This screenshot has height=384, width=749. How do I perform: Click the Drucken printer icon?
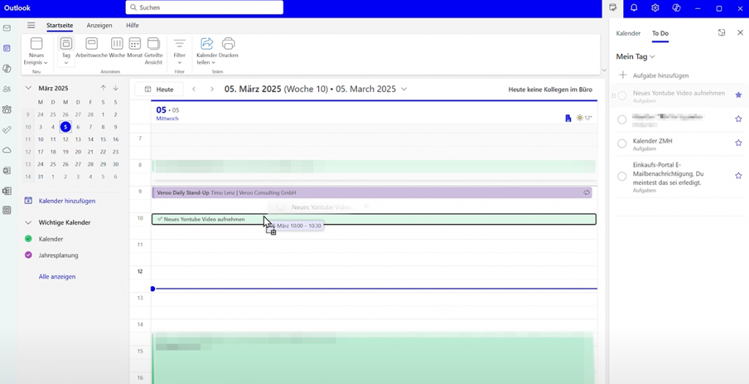pos(228,43)
